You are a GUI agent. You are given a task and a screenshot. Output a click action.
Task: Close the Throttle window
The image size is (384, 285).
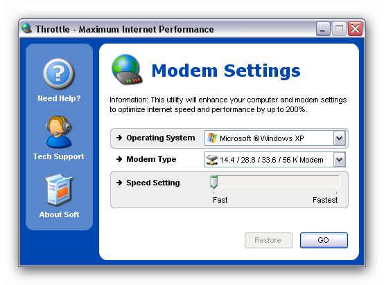click(355, 29)
